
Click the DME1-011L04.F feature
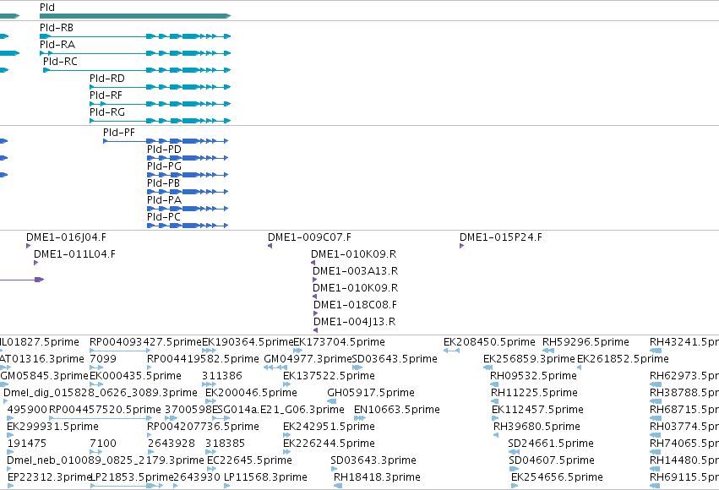click(35, 263)
